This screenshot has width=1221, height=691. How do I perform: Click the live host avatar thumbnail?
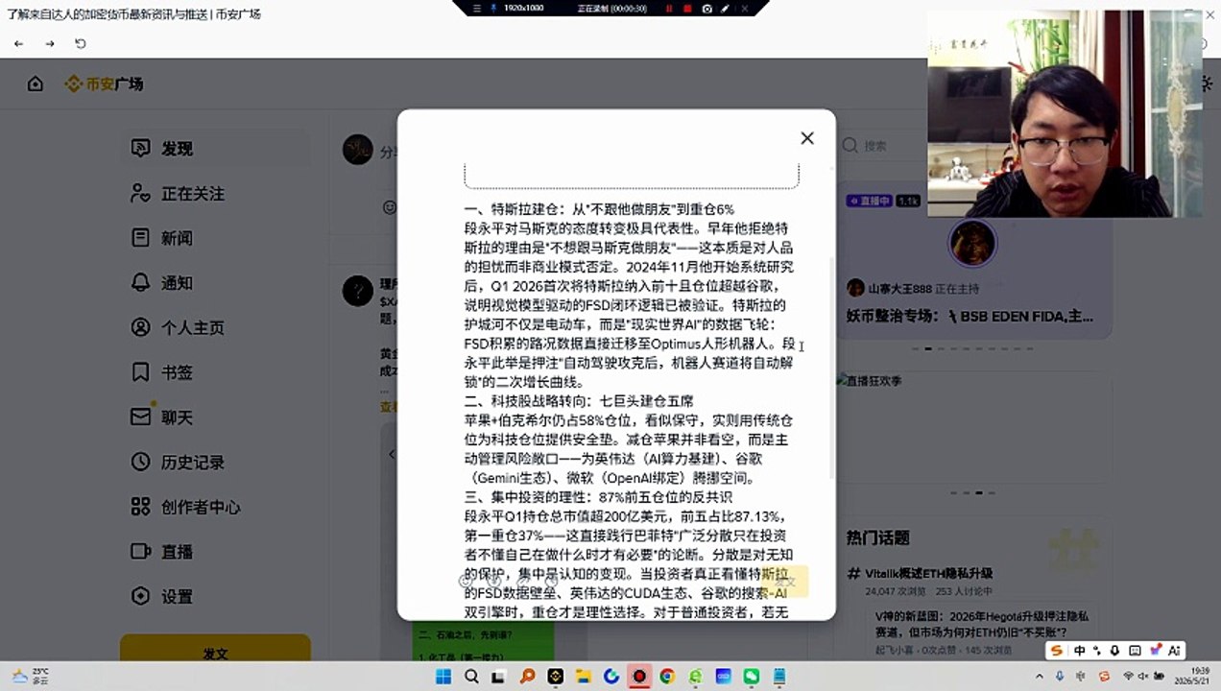[972, 243]
